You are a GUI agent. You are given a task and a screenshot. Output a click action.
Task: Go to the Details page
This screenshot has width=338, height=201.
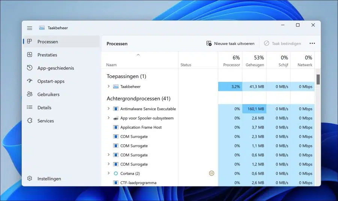(x=62, y=107)
